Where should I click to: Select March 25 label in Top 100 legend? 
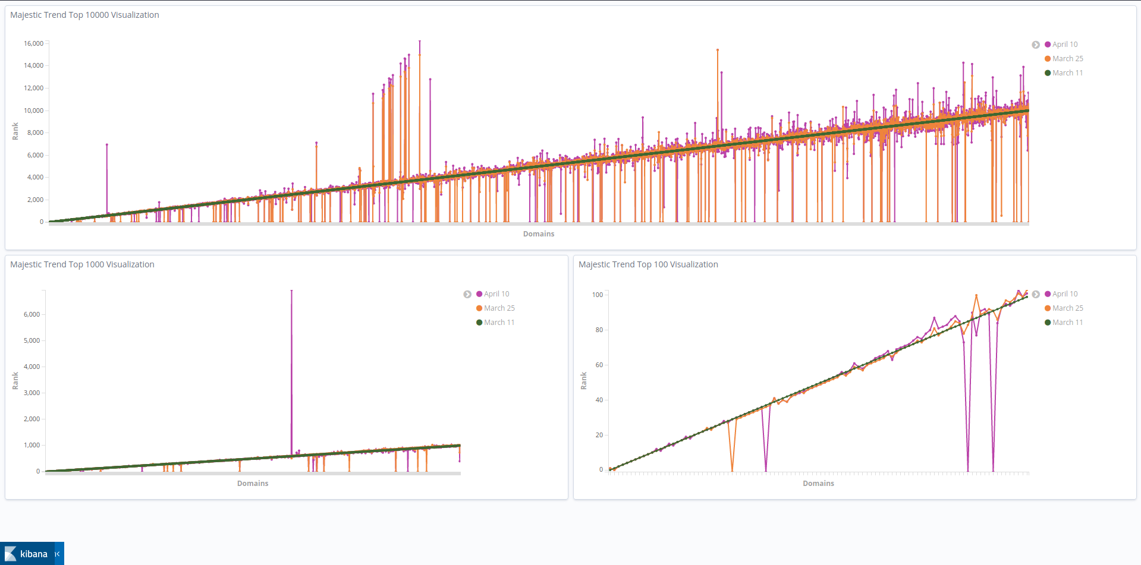tap(1068, 308)
